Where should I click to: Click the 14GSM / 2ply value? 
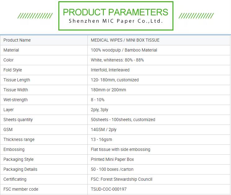[104, 130]
